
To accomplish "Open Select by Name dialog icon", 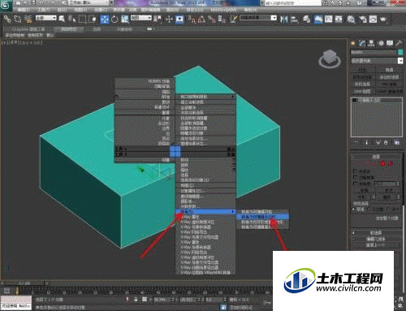I will pos(71,19).
